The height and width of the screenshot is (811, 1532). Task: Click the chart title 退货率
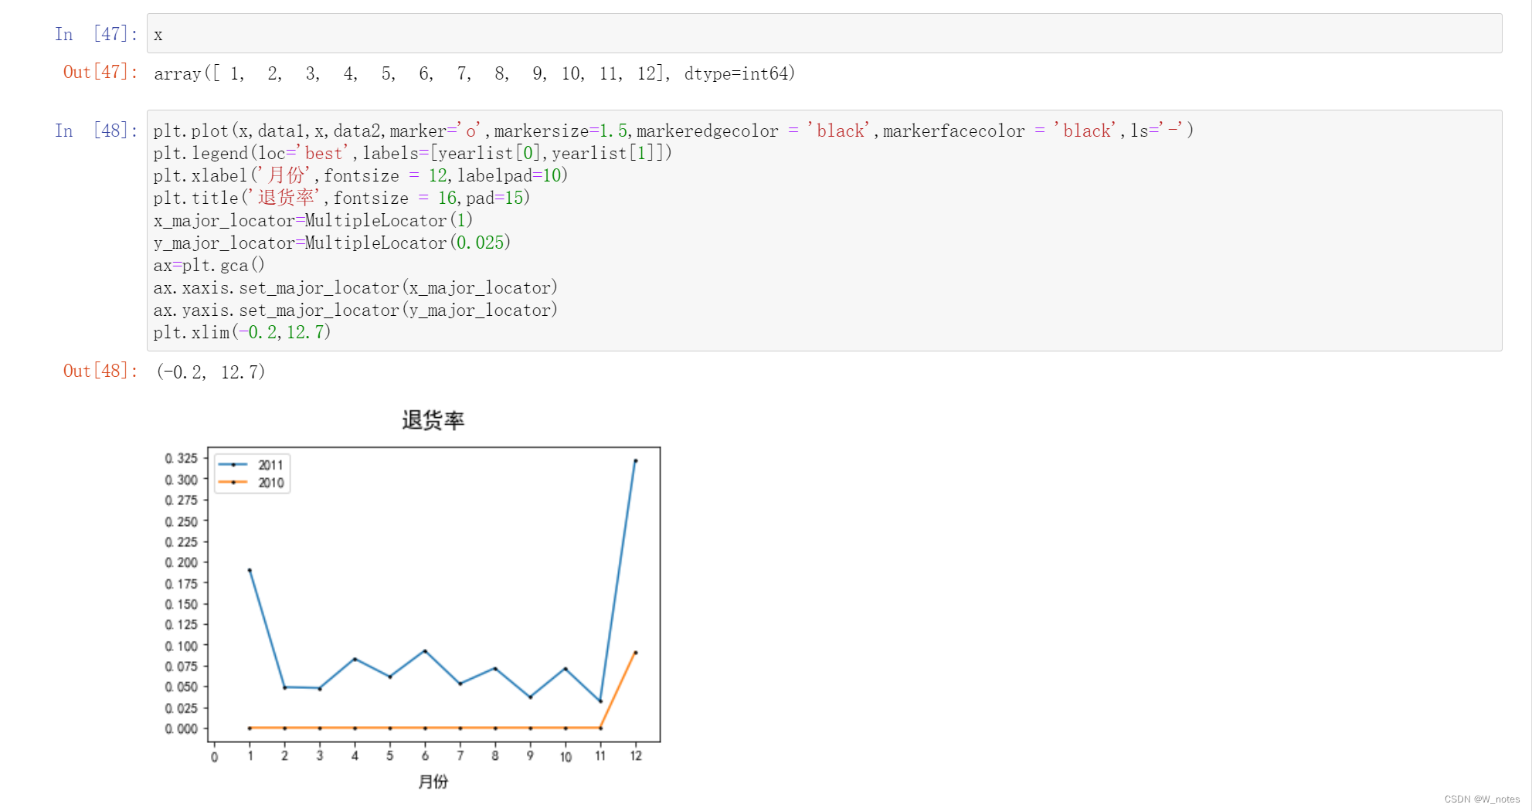(433, 420)
